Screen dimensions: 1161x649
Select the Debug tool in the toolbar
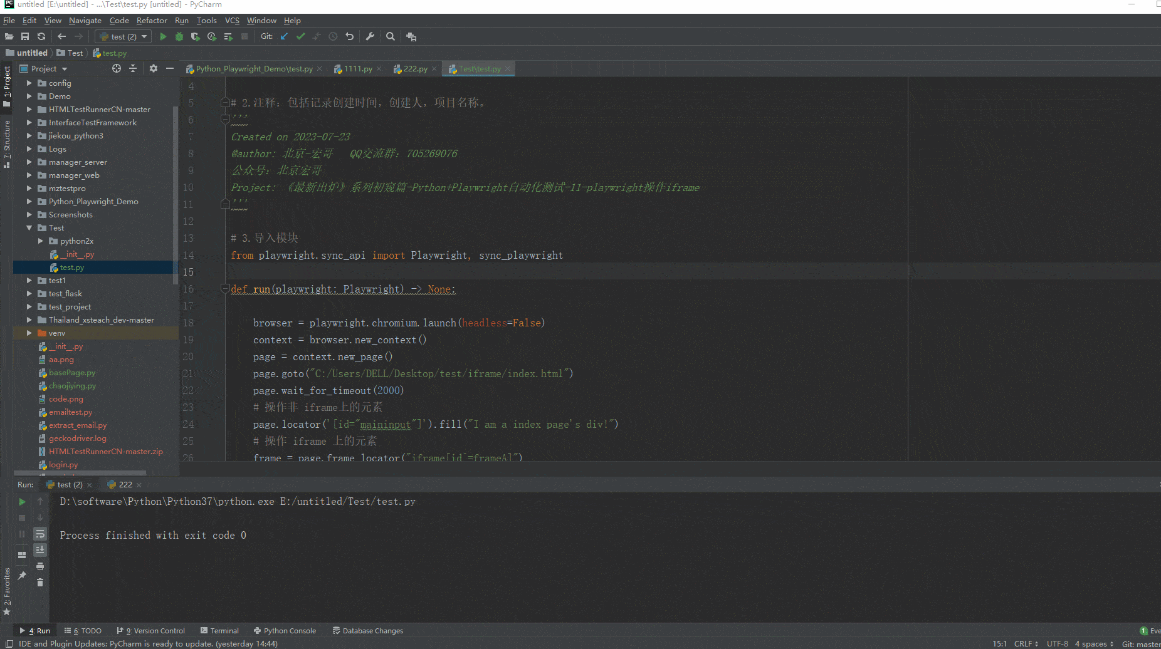coord(179,36)
